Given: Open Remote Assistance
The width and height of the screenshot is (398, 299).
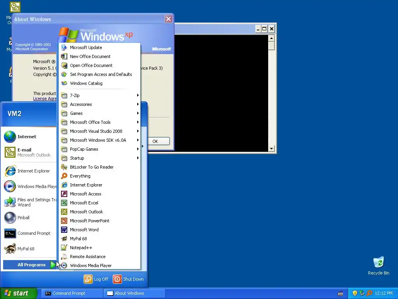Looking at the screenshot, I should (100, 257).
